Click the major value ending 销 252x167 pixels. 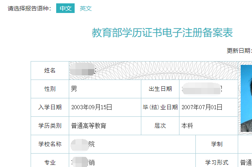click(x=83, y=162)
